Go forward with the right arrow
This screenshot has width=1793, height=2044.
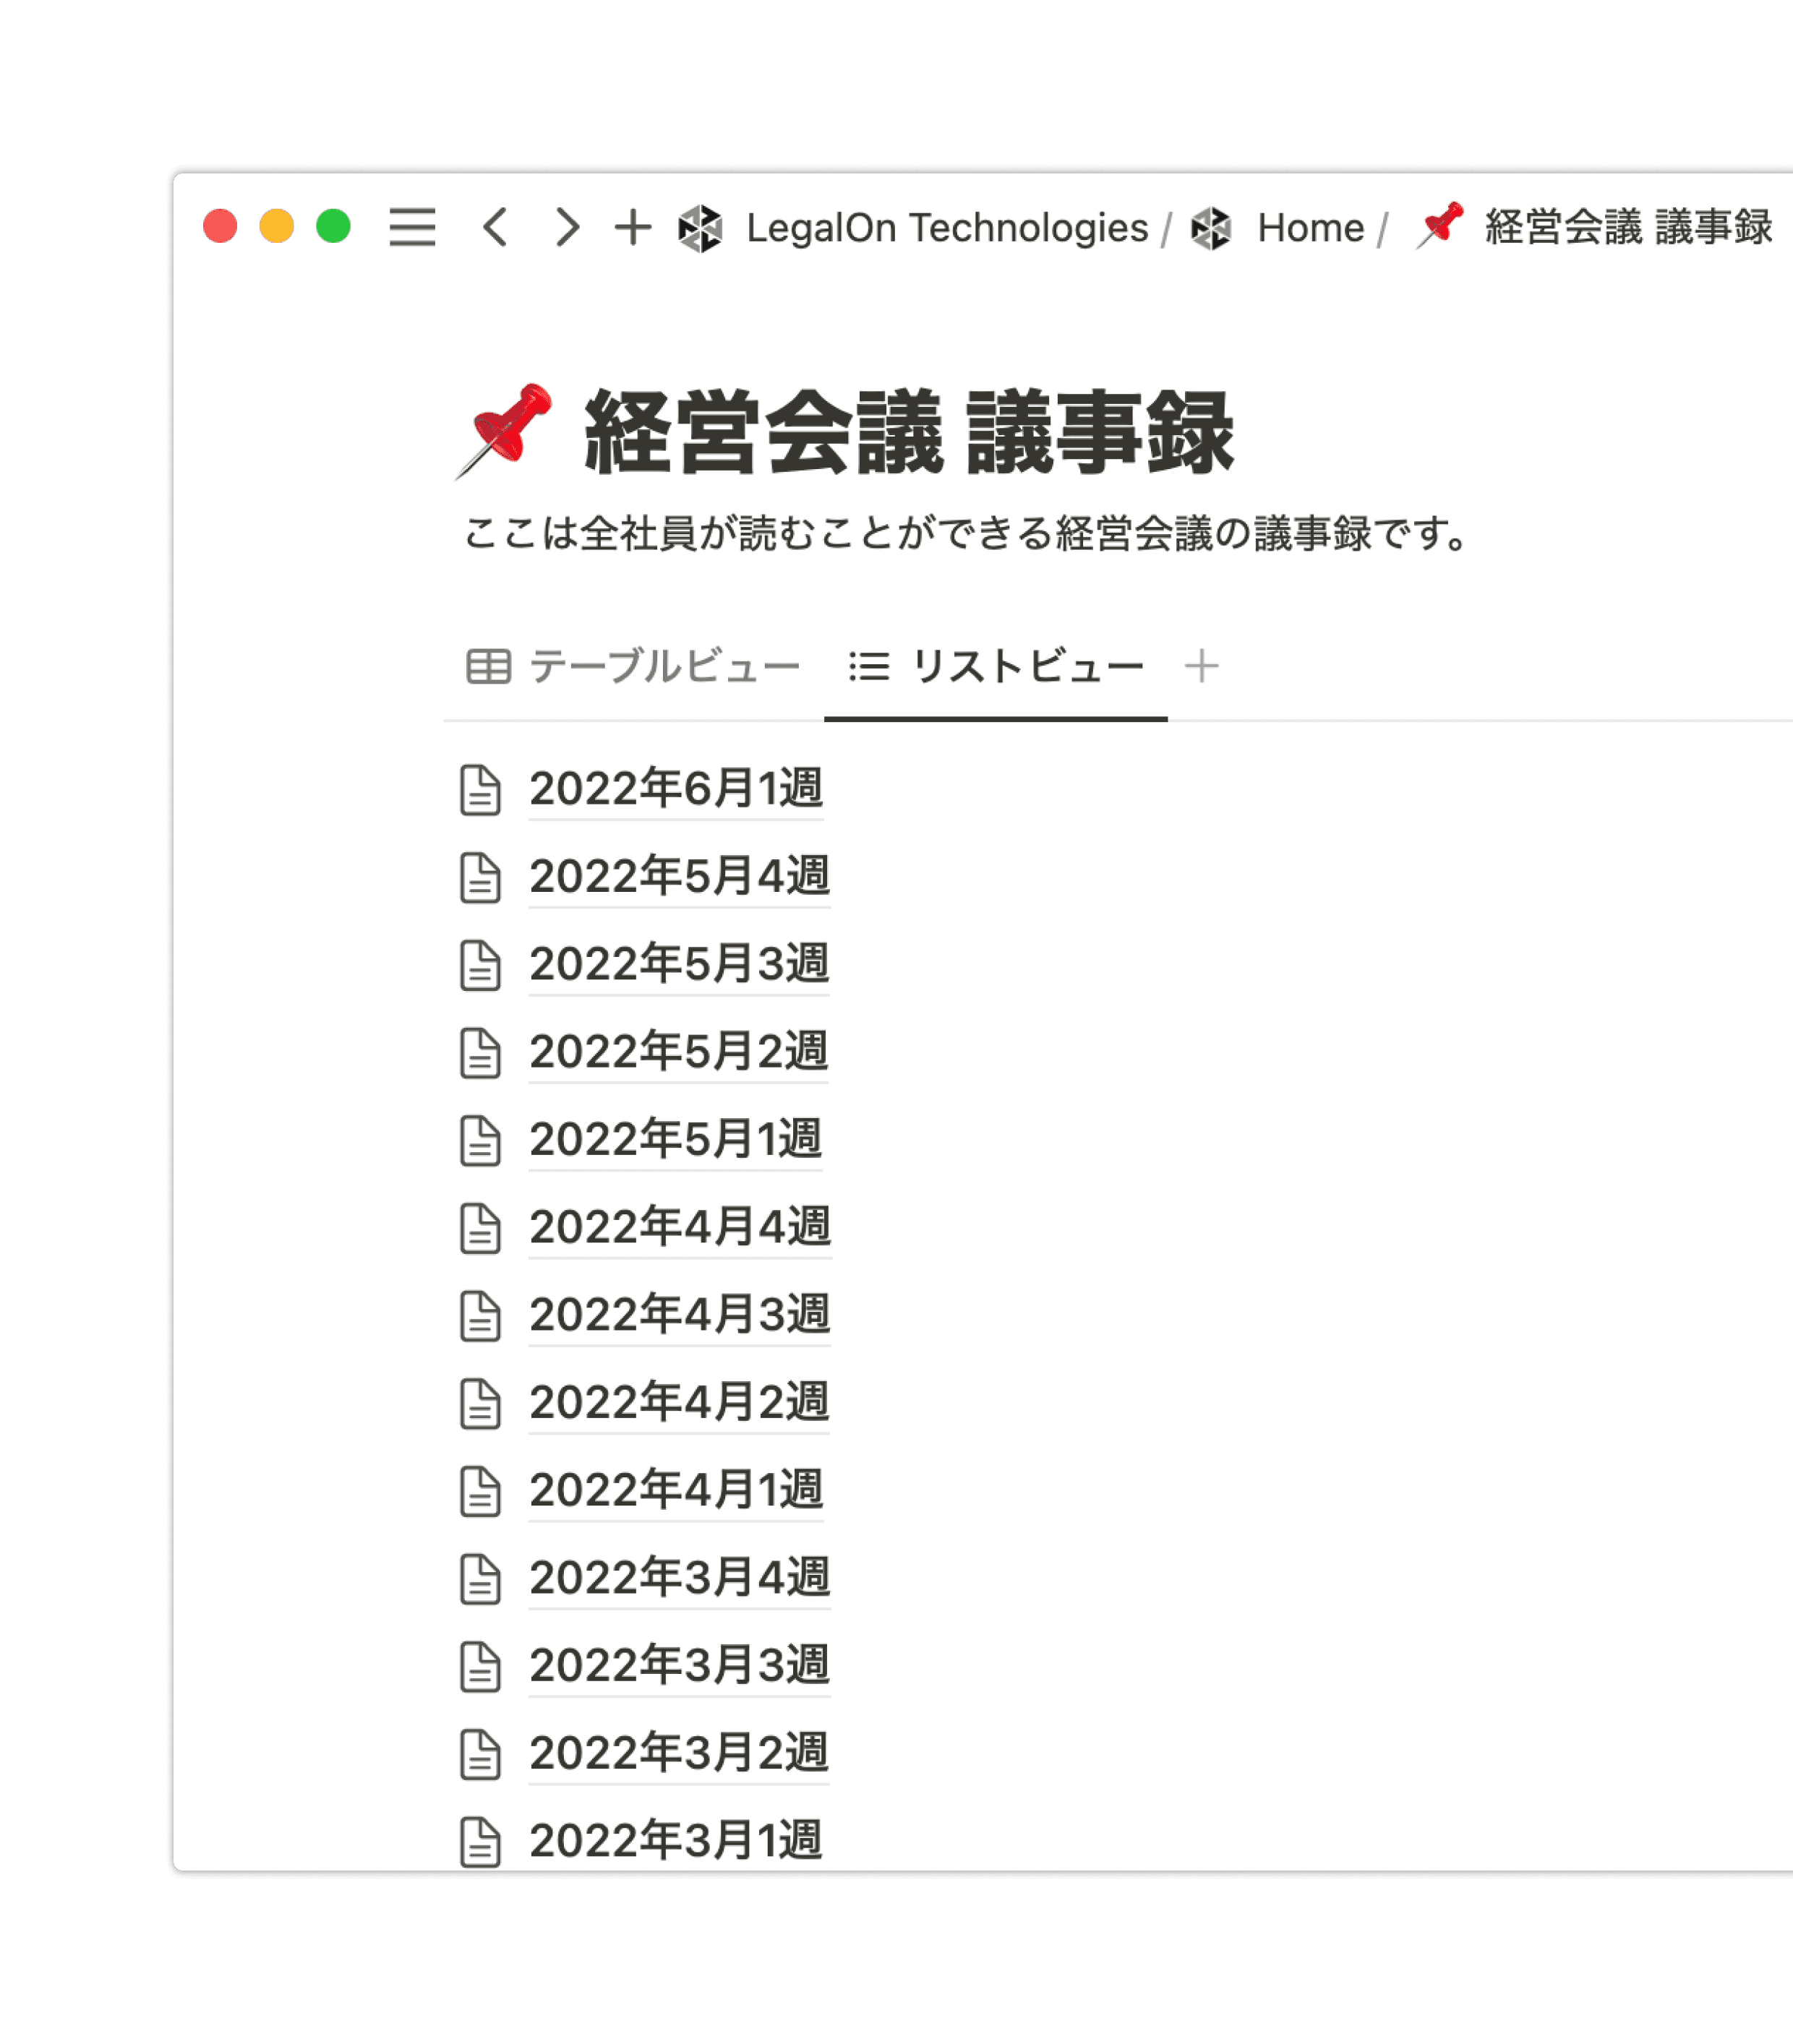pos(568,227)
